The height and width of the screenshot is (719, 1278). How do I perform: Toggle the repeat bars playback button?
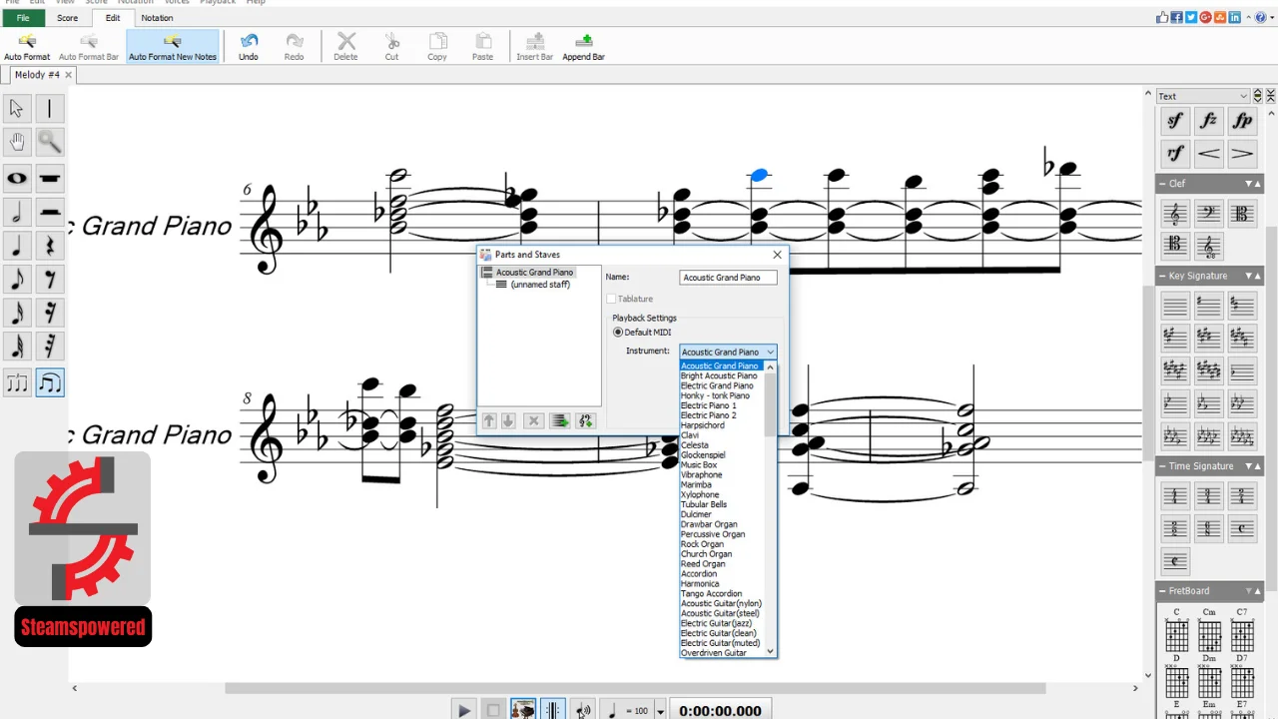coord(552,710)
